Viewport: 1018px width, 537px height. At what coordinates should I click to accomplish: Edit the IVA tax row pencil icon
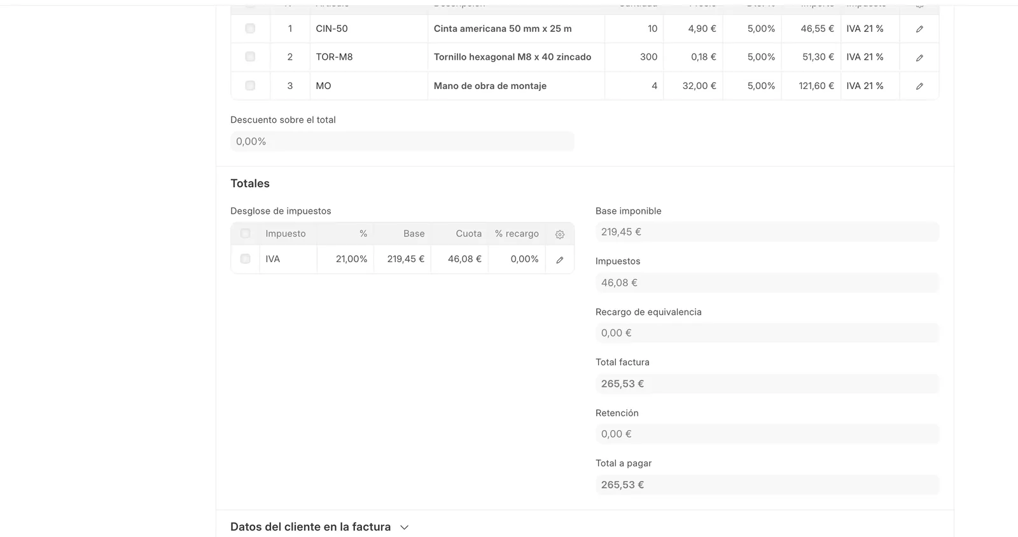560,260
